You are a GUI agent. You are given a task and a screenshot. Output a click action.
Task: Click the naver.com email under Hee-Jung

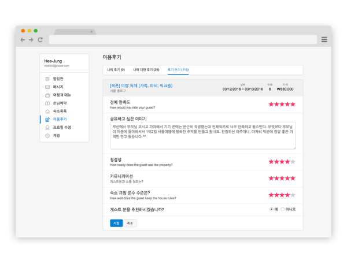tap(57, 66)
